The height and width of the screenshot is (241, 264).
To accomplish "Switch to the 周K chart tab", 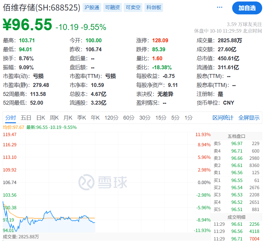I will (x=54, y=118).
